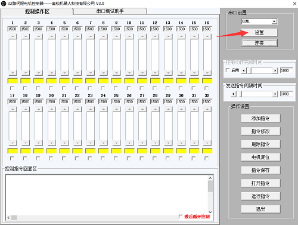
Task: Click the 发送指令间隔时间 value field showing 1000
Action: [x=287, y=94]
